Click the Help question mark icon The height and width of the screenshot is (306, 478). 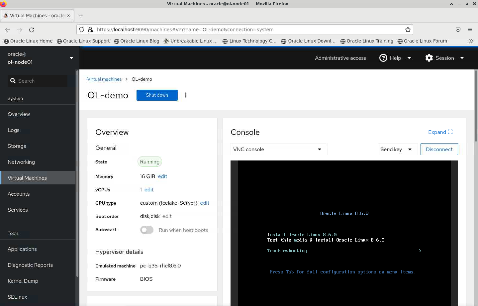383,58
